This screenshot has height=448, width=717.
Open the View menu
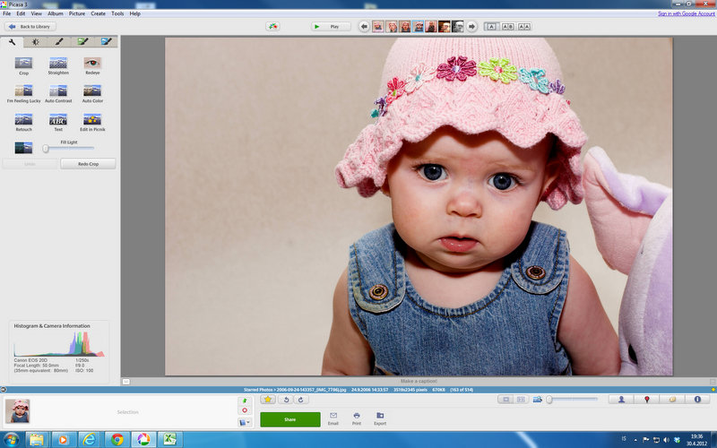click(x=37, y=13)
